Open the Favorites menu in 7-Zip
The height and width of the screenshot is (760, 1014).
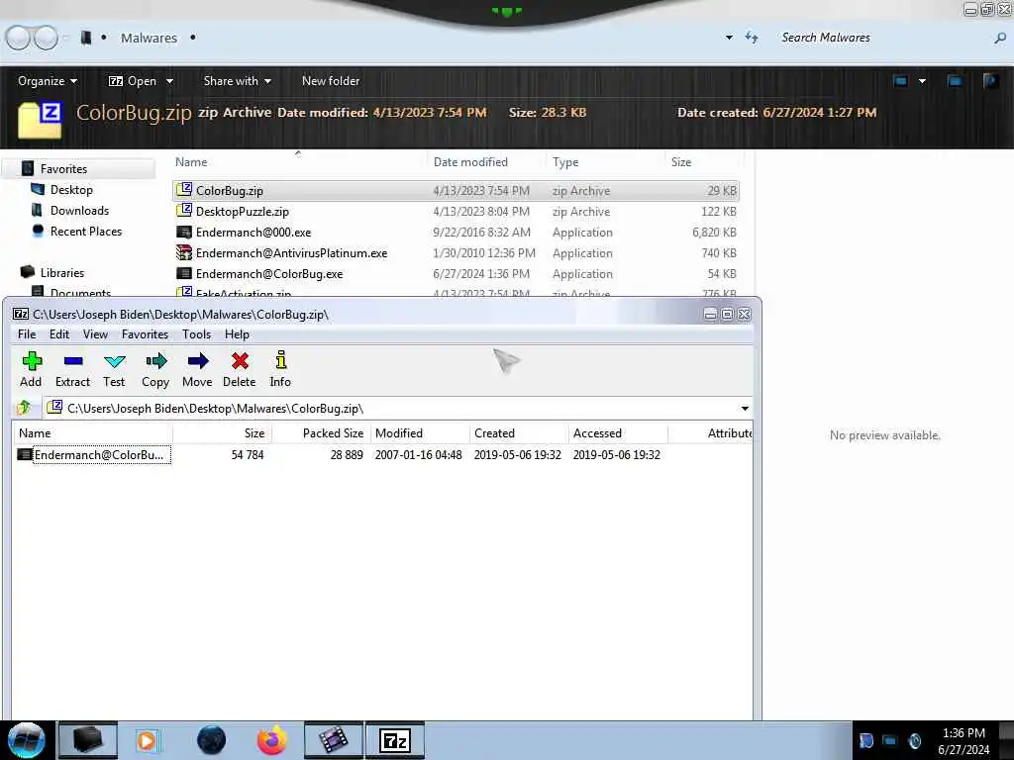[x=145, y=334]
